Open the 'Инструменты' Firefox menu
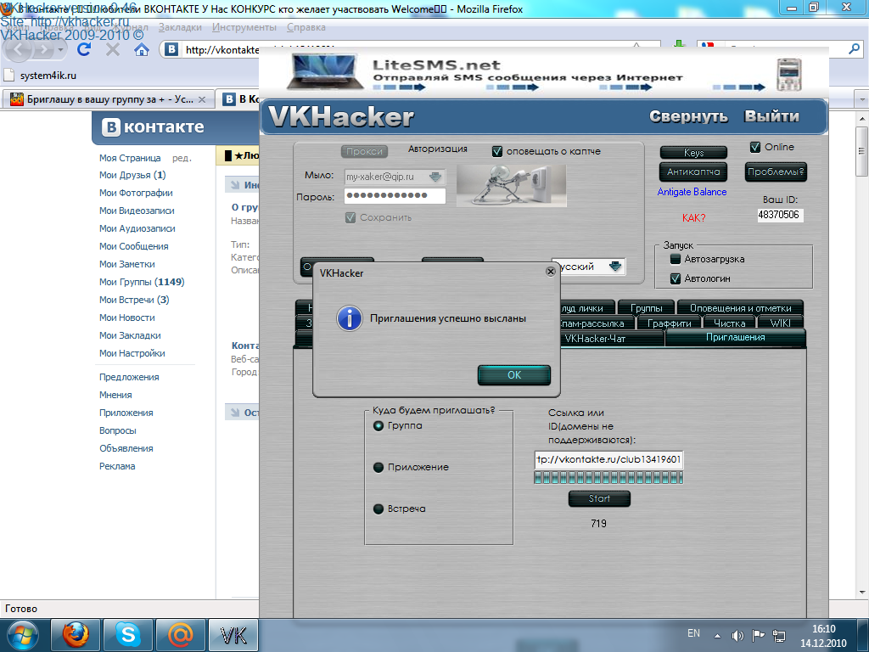 244,27
